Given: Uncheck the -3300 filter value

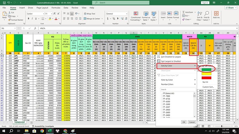Looking at the screenshot, I should 164,104.
